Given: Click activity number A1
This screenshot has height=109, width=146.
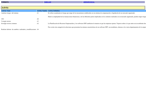Looking at the screenshot, I should pyautogui.click(x=38, y=13).
